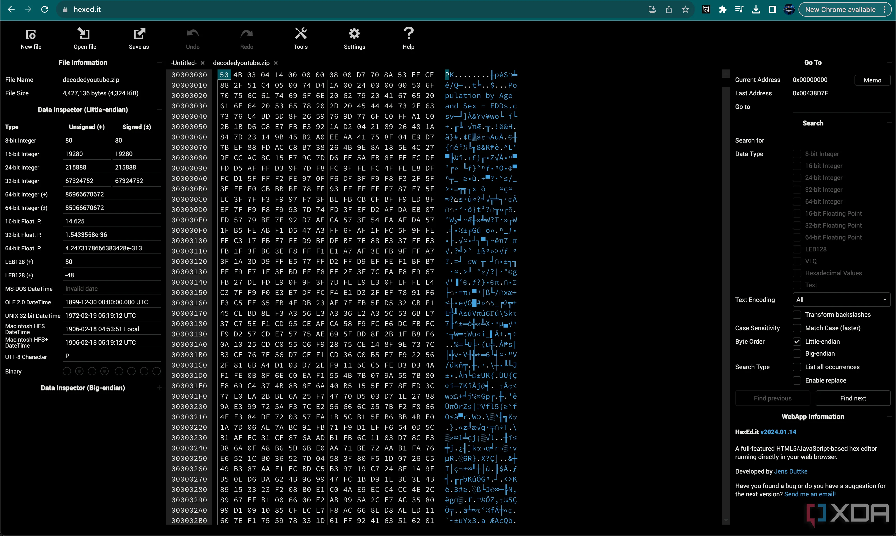The image size is (896, 536).
Task: Check the 16-bit Integer search type
Action: coord(797,166)
